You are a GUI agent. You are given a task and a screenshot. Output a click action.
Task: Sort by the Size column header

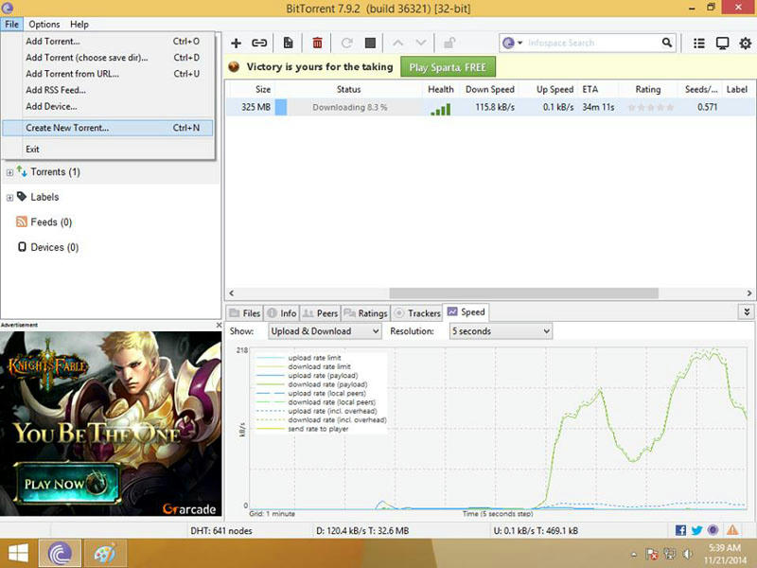pyautogui.click(x=251, y=89)
